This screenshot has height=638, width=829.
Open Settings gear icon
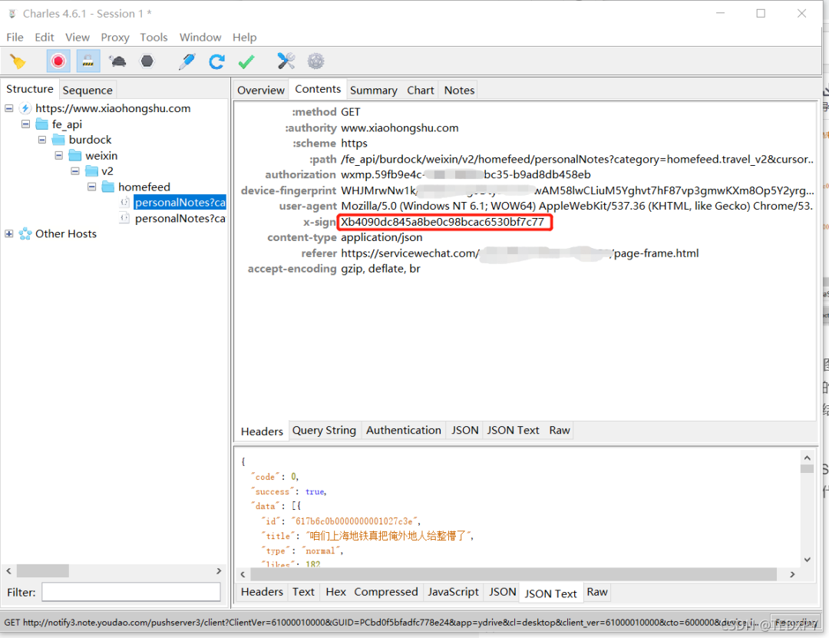click(315, 61)
